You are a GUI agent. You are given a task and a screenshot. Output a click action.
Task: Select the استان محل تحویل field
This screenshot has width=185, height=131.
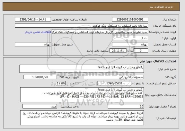pos(130,44)
